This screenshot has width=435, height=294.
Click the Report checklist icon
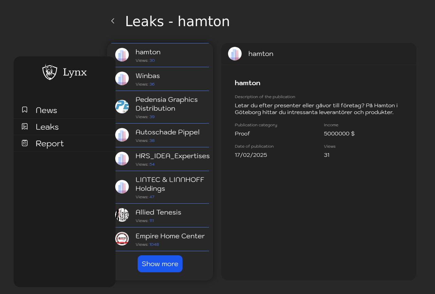pyautogui.click(x=25, y=143)
